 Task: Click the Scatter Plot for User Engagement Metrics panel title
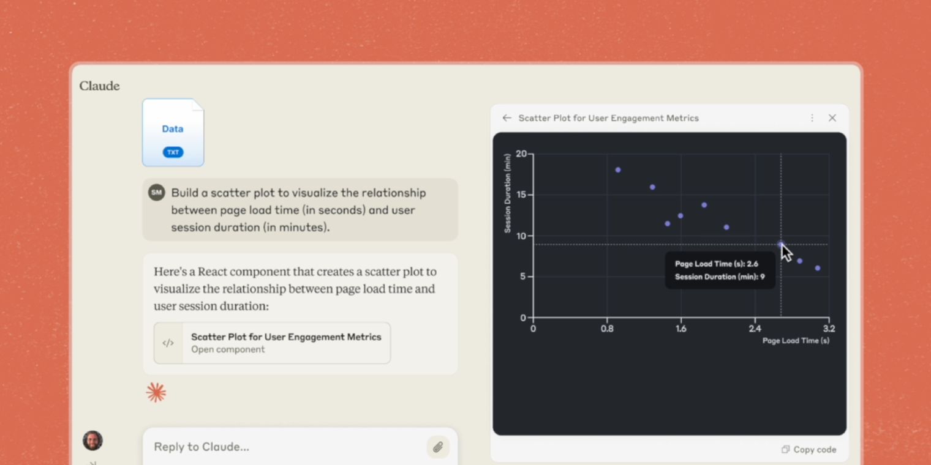[608, 118]
